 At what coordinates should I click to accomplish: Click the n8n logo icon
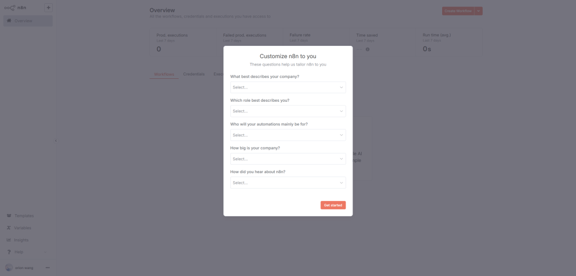(x=10, y=8)
